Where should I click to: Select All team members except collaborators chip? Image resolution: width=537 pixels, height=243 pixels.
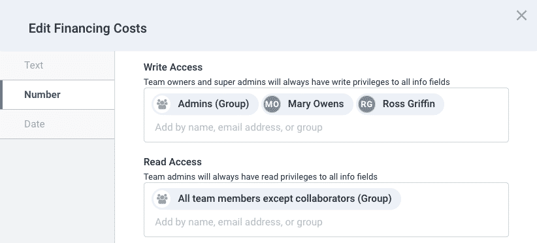tap(276, 199)
